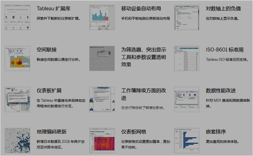Select the text 手机和平板电脑仪表板自动布局
Image resolution: width=253 pixels, height=156 pixels.
coord(145,19)
